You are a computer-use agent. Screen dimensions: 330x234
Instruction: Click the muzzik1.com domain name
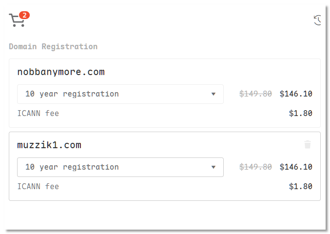(x=49, y=145)
